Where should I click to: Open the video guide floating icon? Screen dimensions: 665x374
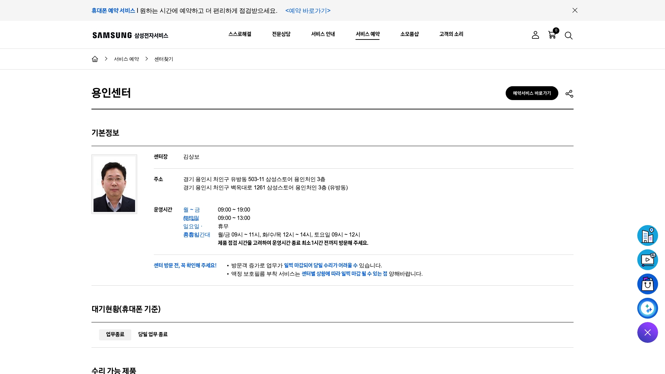pyautogui.click(x=648, y=260)
